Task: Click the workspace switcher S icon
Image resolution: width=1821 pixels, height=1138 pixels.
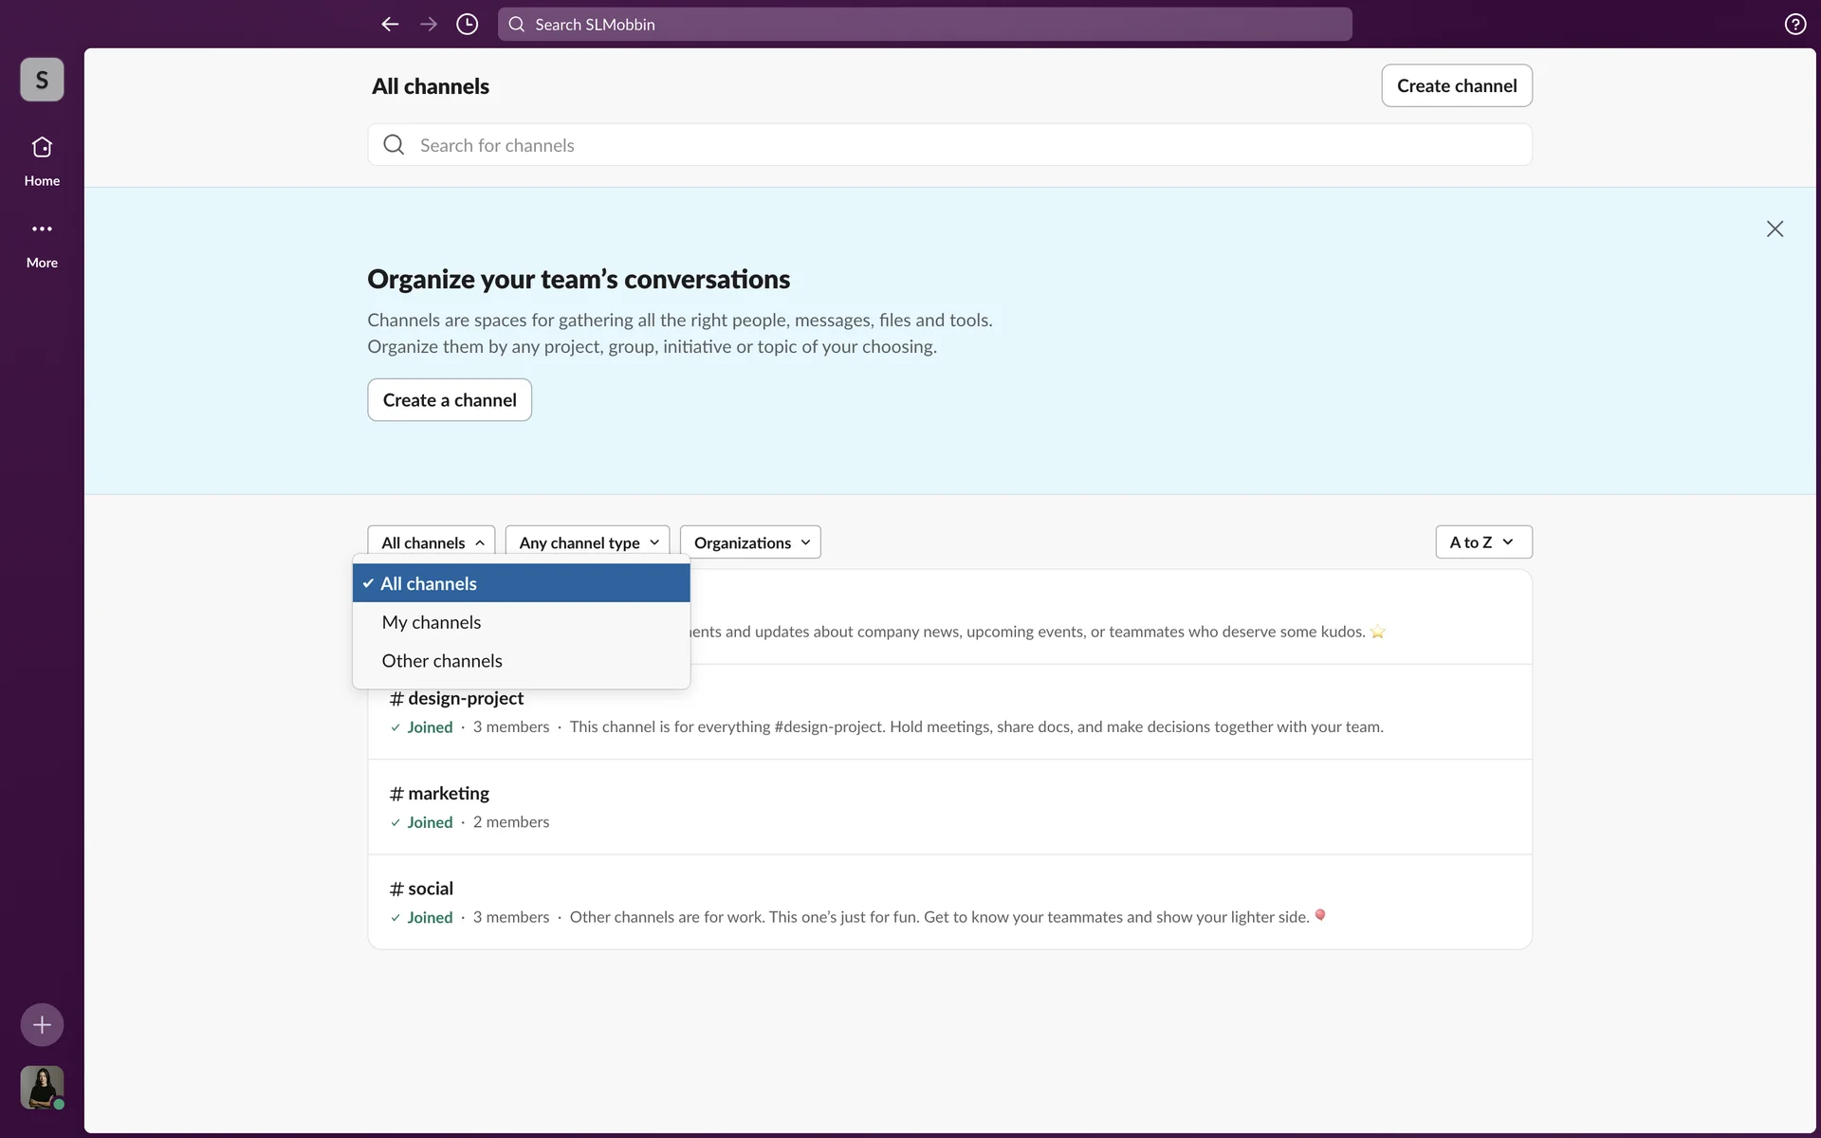Action: [x=42, y=80]
